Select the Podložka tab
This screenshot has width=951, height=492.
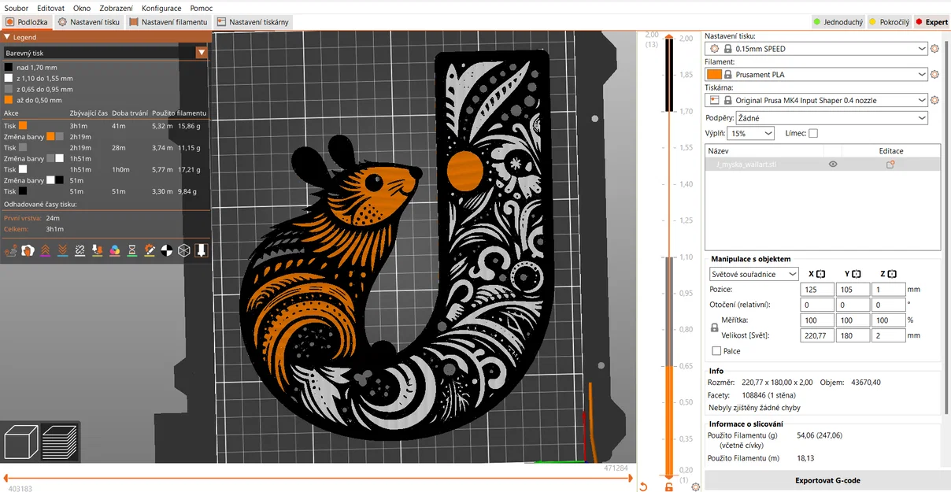click(x=28, y=22)
